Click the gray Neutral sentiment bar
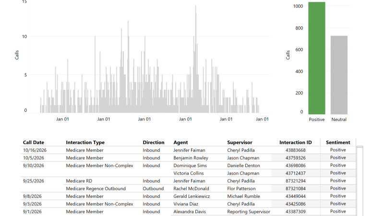Screen dimensions: 384x216 (339, 75)
